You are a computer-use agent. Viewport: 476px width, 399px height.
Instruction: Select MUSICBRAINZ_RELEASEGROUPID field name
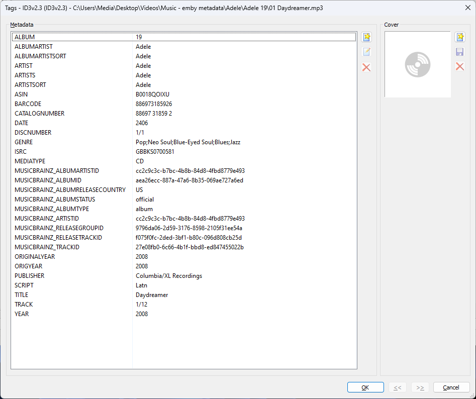click(x=59, y=228)
